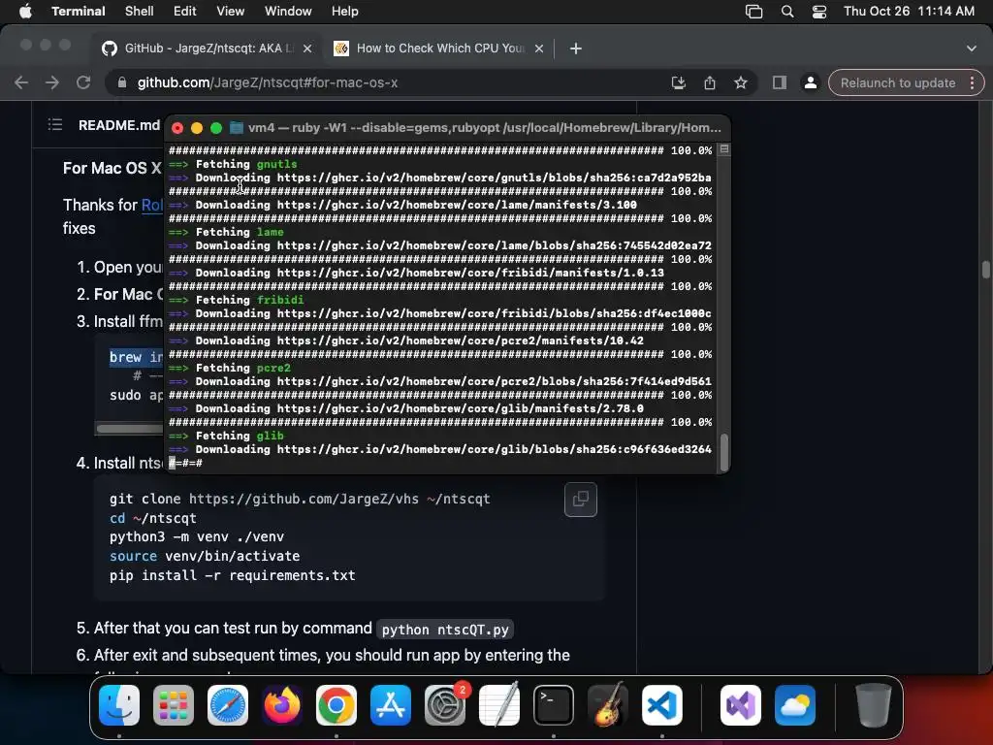
Task: Open Visual Studio Code from the Dock
Action: (x=662, y=705)
